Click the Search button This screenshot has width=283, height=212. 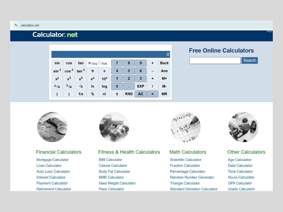pyautogui.click(x=249, y=60)
